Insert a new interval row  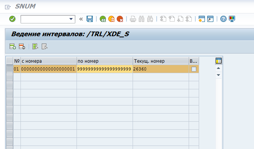pos(13,47)
